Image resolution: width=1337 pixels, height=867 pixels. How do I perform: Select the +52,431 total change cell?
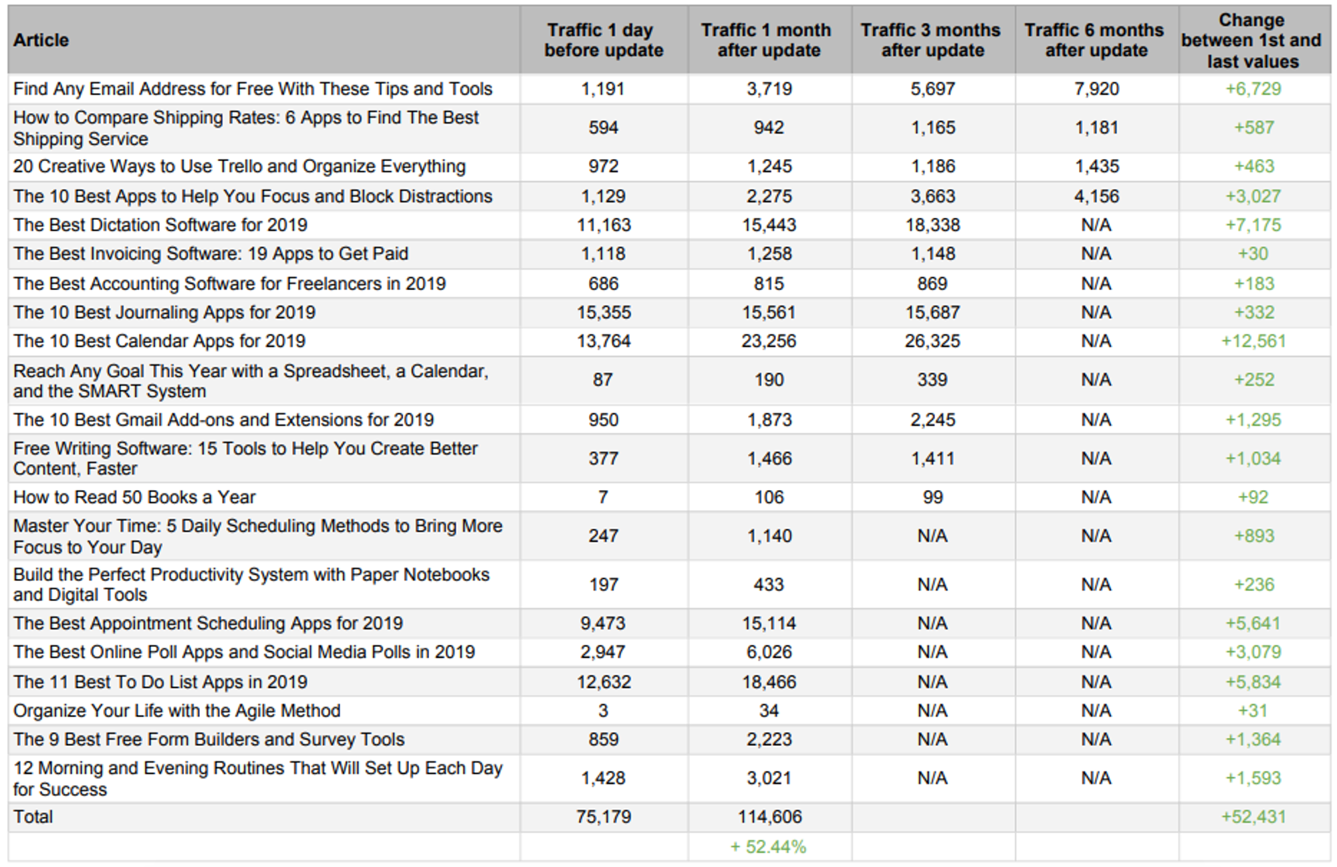pyautogui.click(x=1253, y=817)
